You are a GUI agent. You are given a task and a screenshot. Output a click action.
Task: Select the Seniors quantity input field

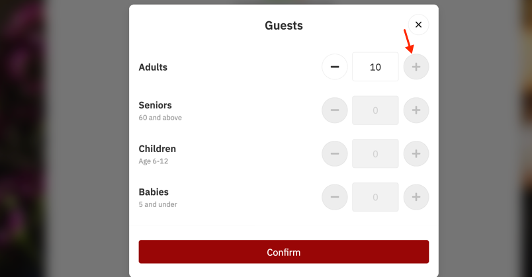pyautogui.click(x=375, y=110)
